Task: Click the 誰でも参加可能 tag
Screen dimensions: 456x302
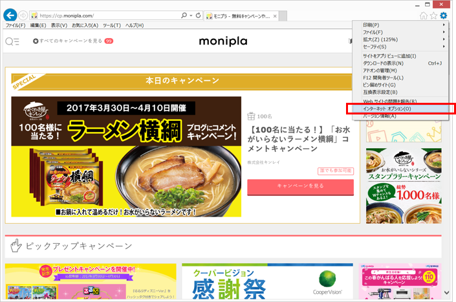Action: [336, 171]
